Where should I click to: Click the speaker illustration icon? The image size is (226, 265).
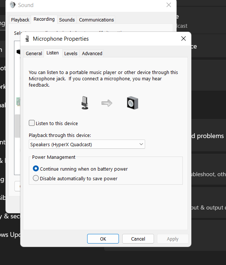(133, 103)
